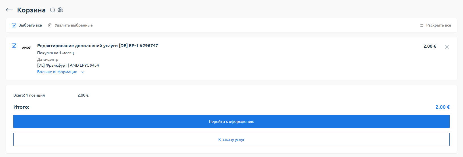Click "Раскрыть все" to expand all items
463x157 pixels.
click(438, 25)
